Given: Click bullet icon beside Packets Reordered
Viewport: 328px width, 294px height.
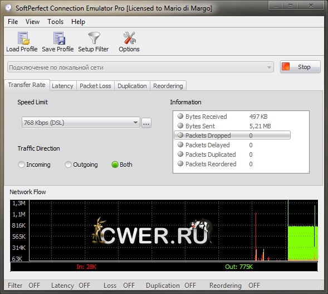Looking at the screenshot, I should 180,163.
